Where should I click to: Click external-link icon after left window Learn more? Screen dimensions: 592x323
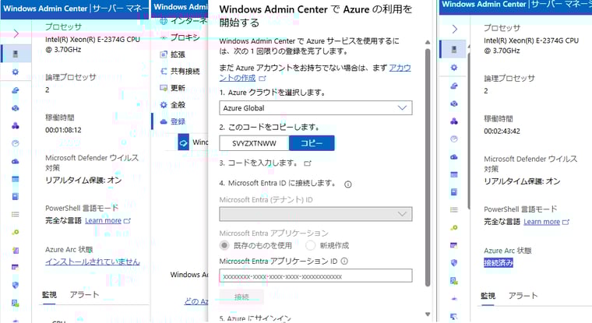click(x=127, y=221)
